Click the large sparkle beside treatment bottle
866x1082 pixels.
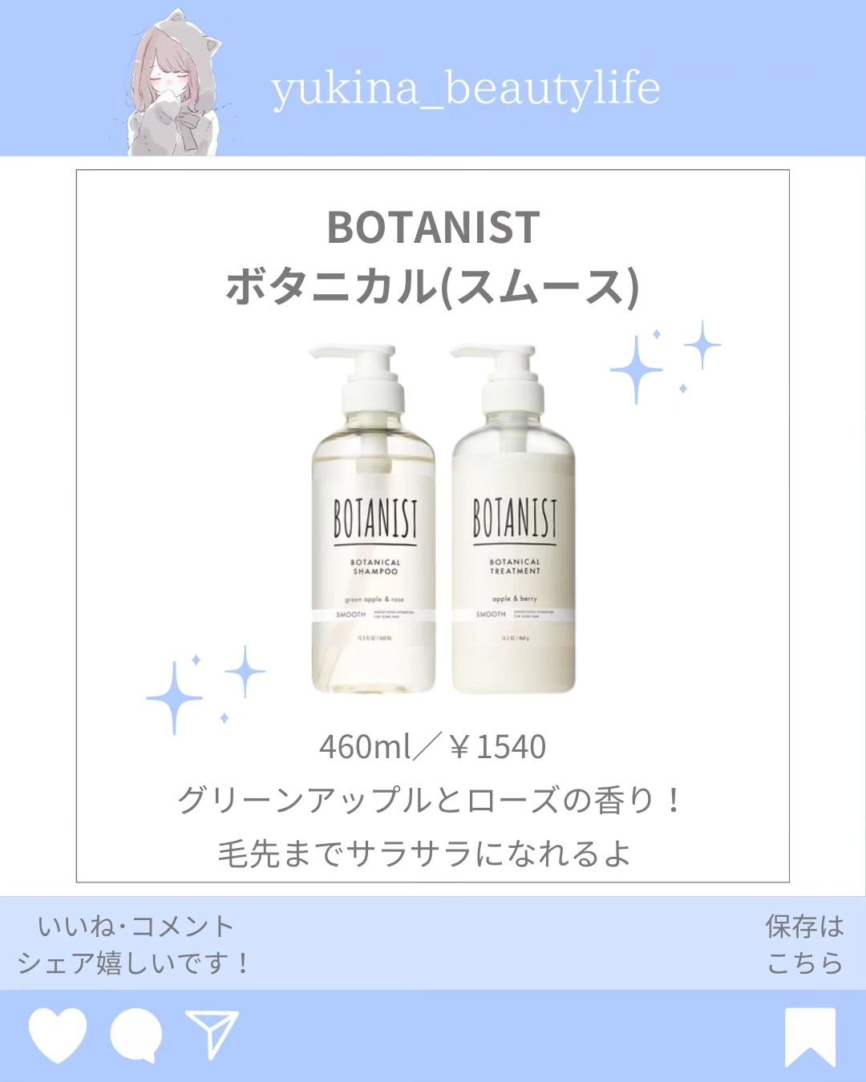(636, 369)
